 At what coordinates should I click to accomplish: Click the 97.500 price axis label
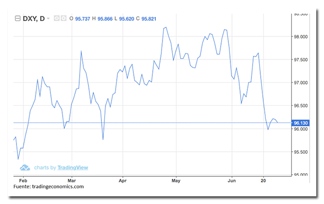coord(301,59)
